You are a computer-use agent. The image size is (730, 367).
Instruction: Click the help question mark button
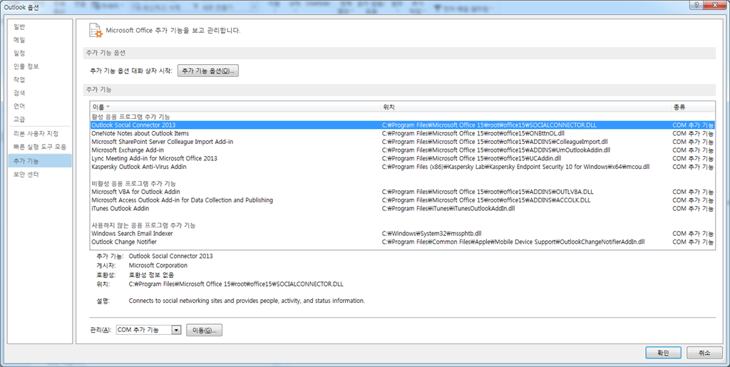696,5
